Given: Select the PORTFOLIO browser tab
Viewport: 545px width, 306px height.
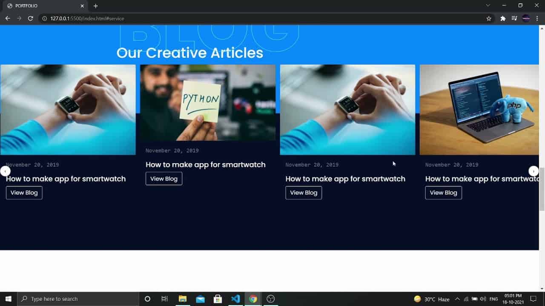Looking at the screenshot, I should (45, 6).
